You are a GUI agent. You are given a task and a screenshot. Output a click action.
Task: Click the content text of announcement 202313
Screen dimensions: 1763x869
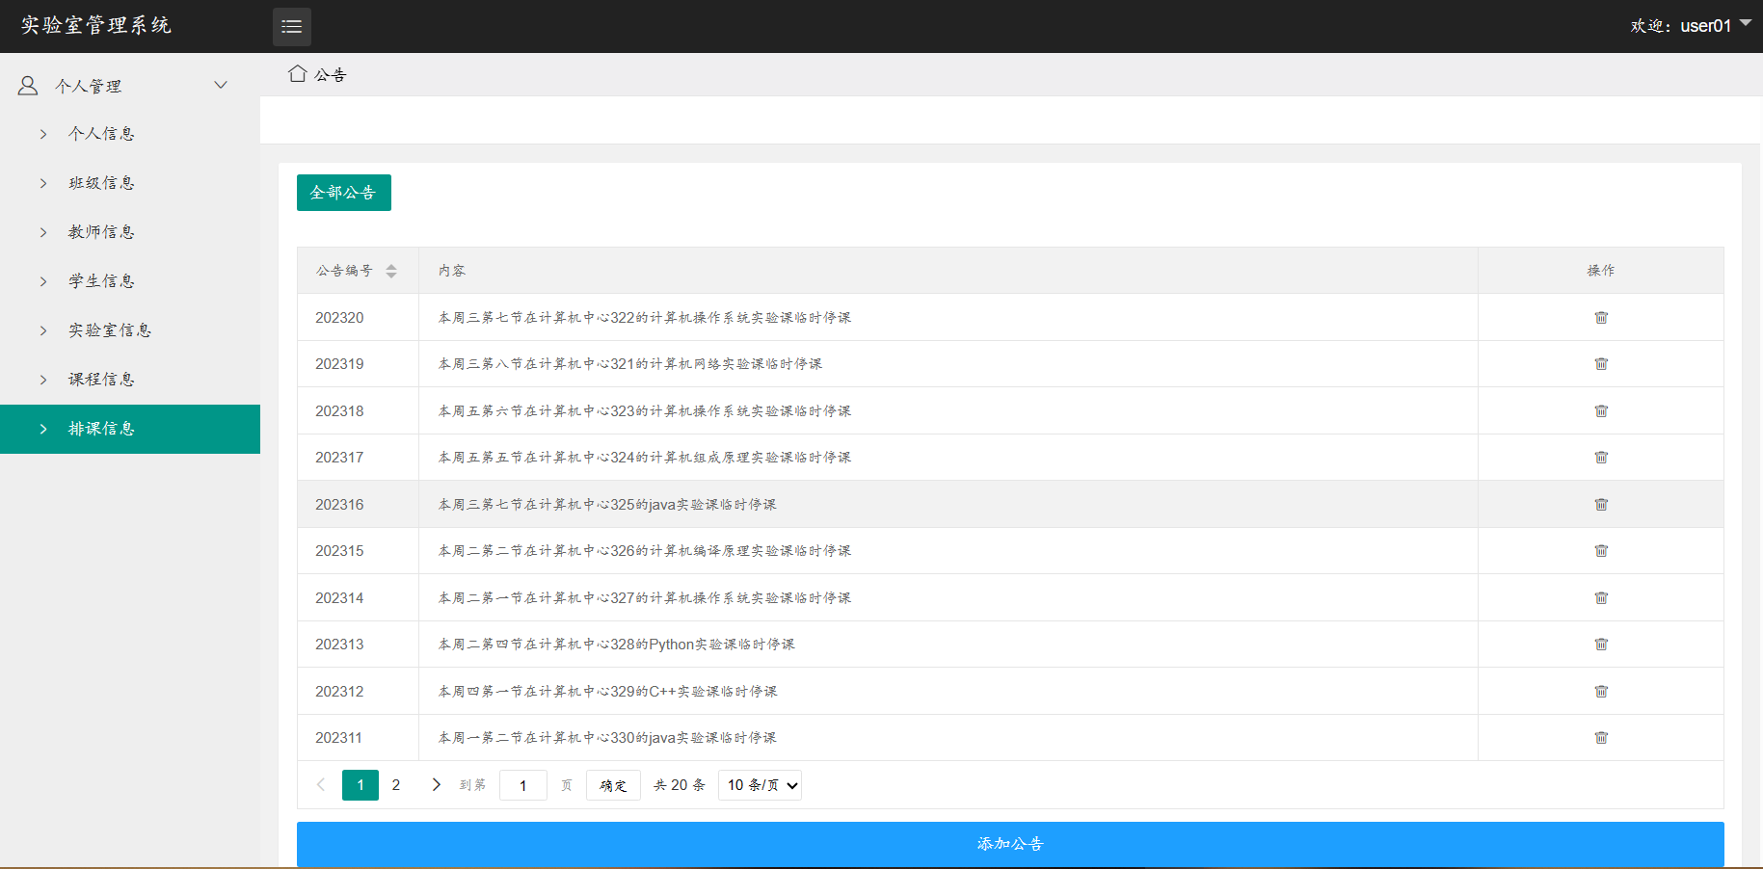click(x=617, y=645)
